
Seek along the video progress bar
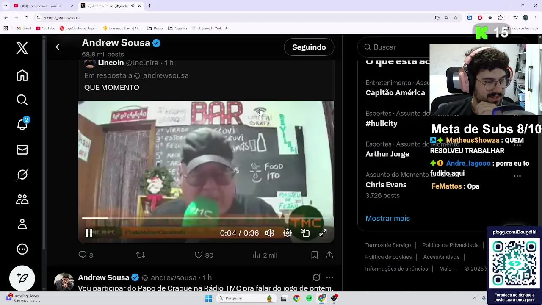point(206,218)
